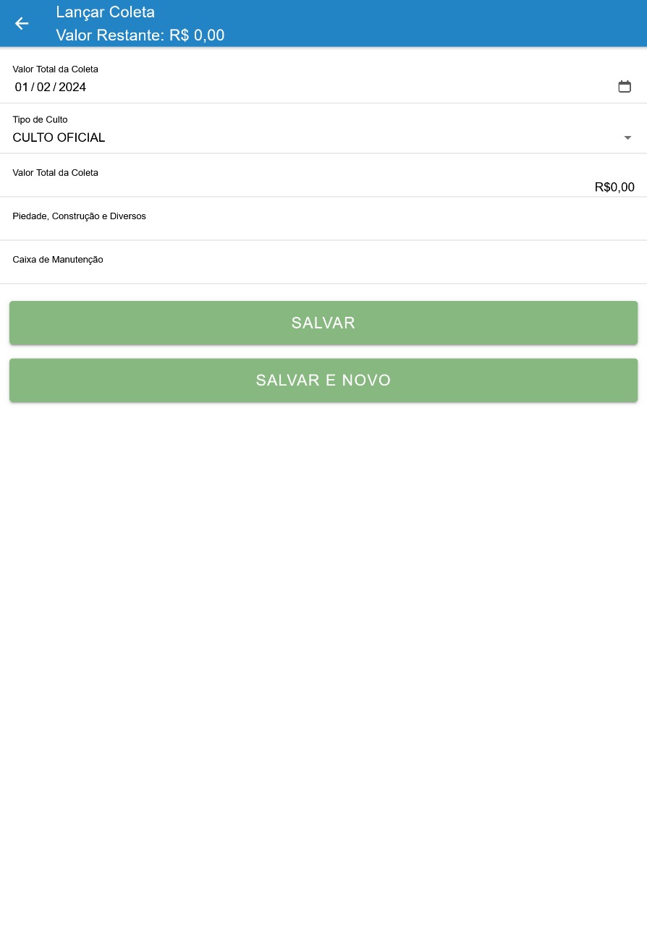Open the calendar date picker icon
The width and height of the screenshot is (647, 926).
tap(625, 87)
